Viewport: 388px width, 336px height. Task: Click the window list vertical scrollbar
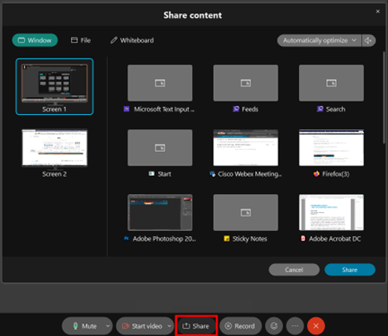[384, 97]
